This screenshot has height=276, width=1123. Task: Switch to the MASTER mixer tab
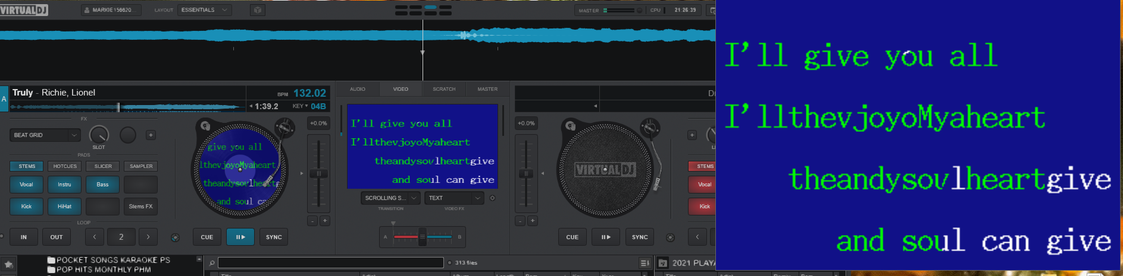(x=487, y=89)
